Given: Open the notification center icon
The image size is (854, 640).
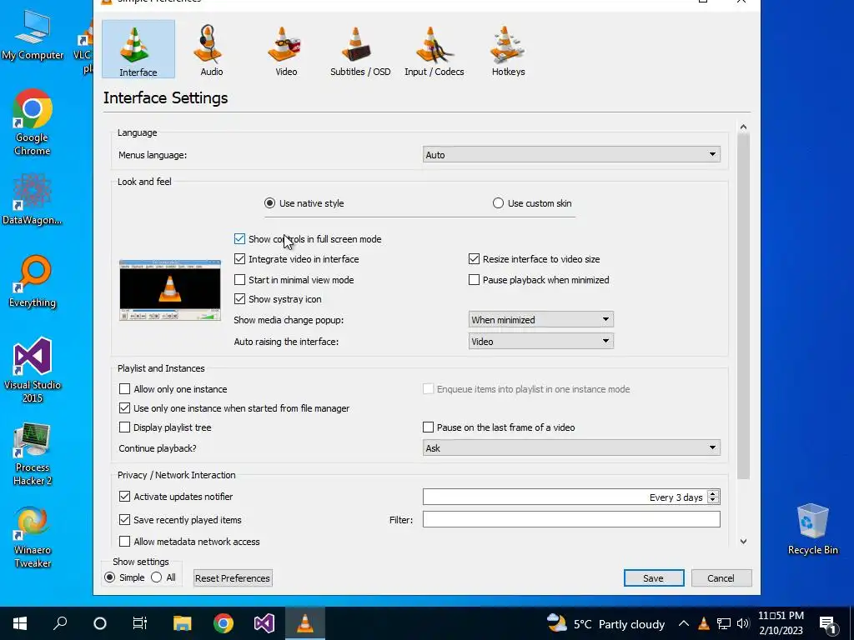Looking at the screenshot, I should click(x=827, y=624).
